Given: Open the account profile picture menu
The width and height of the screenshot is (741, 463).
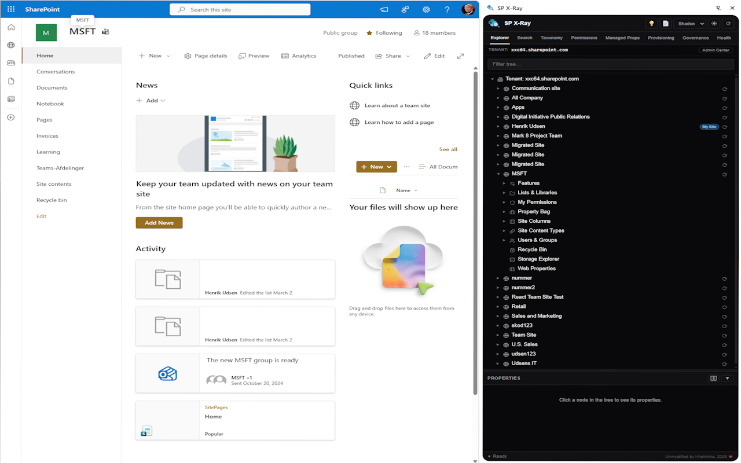Looking at the screenshot, I should pos(468,9).
